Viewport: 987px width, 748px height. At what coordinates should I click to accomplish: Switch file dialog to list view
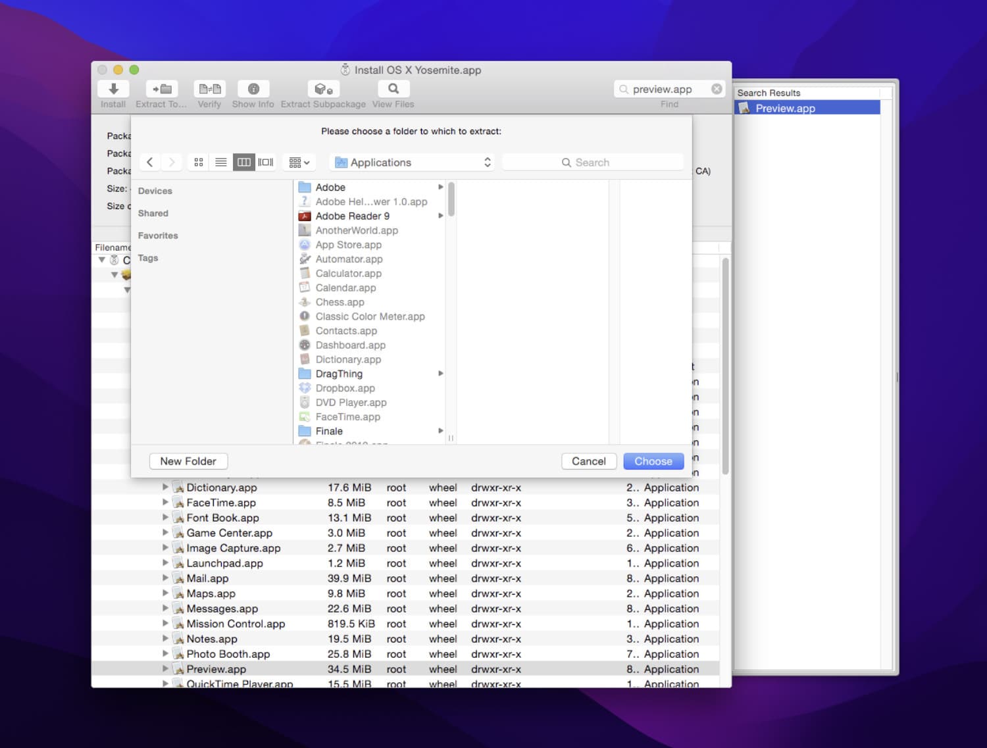(x=221, y=162)
